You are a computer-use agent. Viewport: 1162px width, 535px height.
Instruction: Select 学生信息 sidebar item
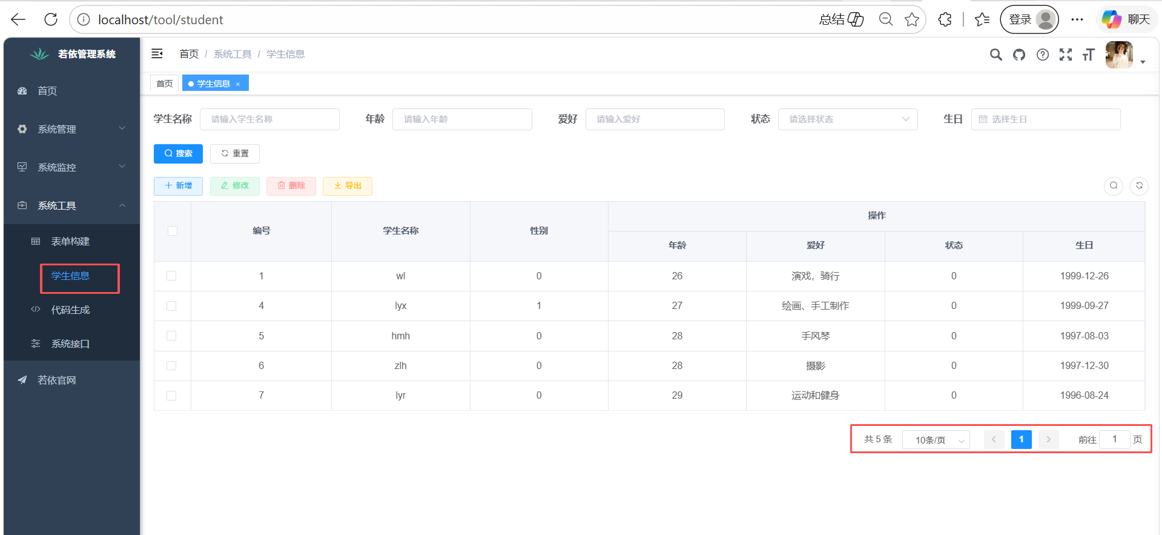click(71, 276)
